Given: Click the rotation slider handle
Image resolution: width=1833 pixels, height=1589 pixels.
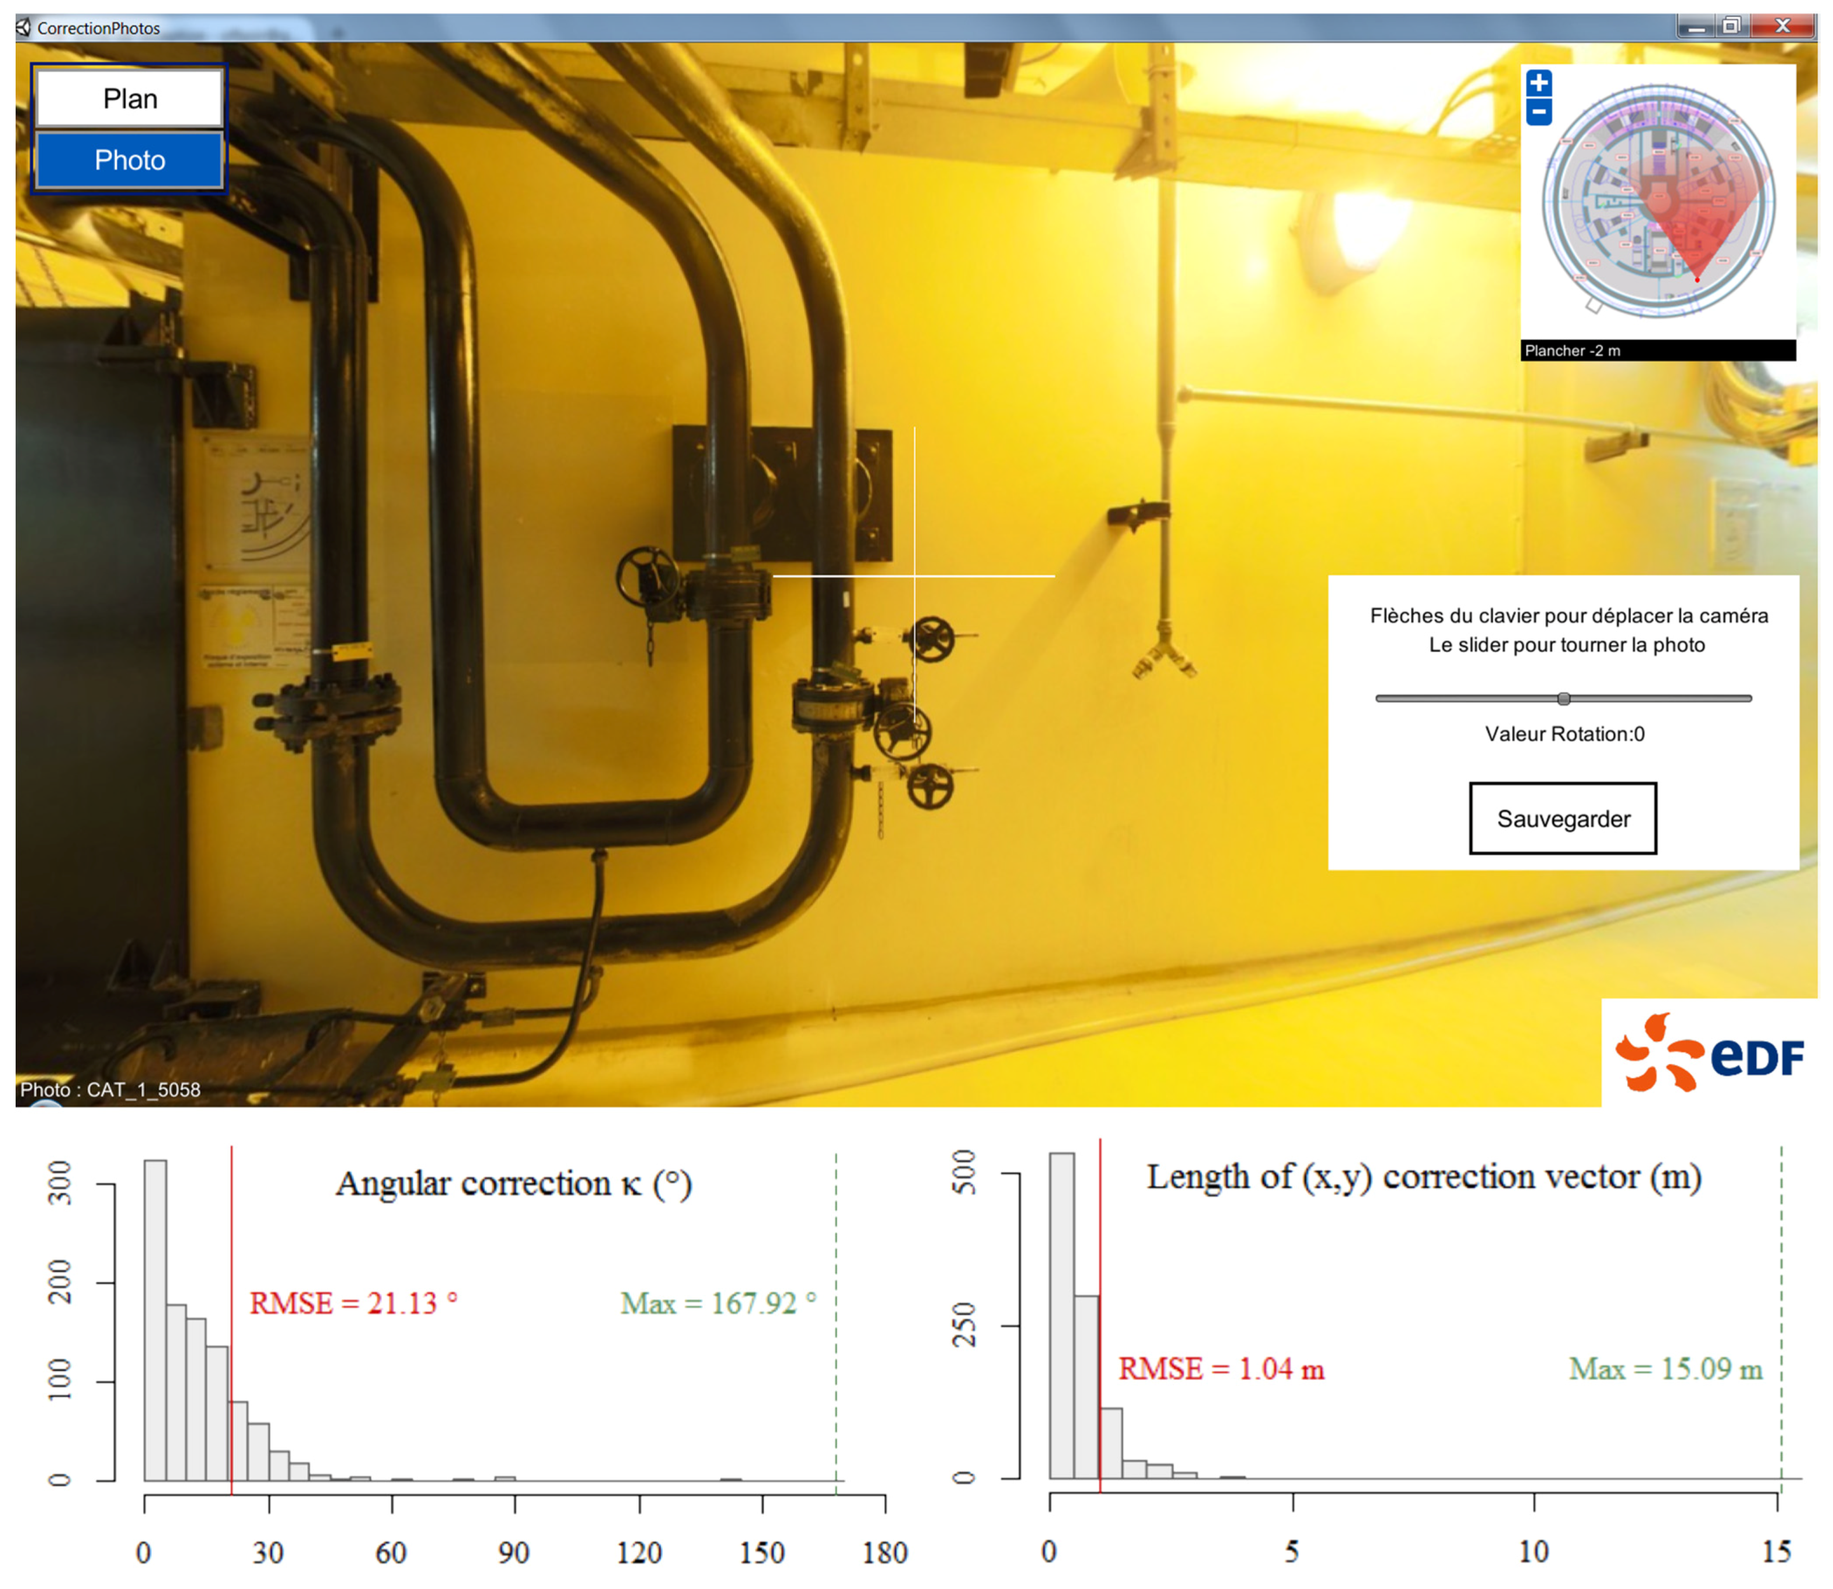Looking at the screenshot, I should tap(1563, 699).
